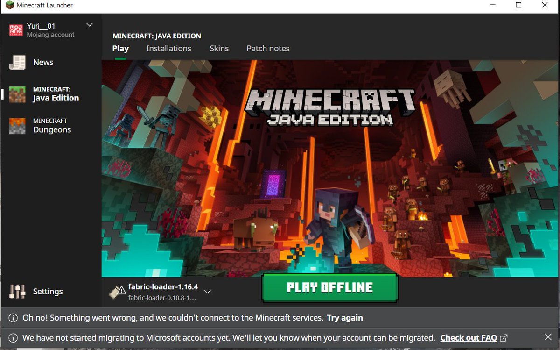Viewport: 560px width, 350px height.
Task: Open the Minecraft Dungeons icon
Action: pyautogui.click(x=17, y=126)
